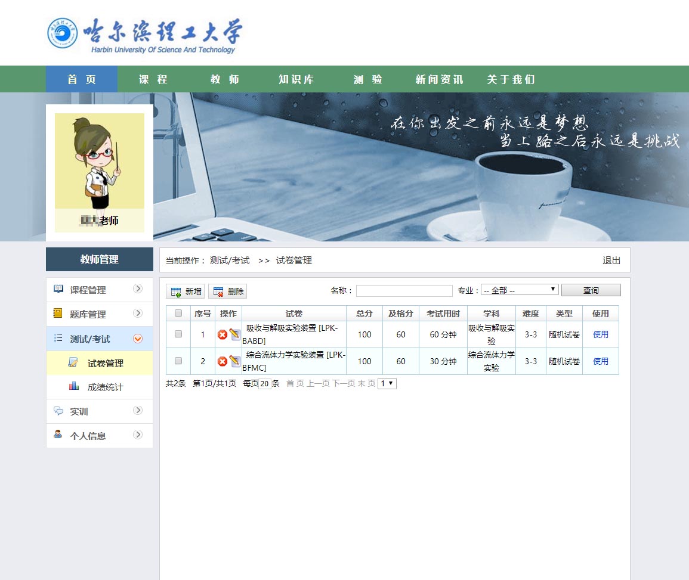Click the red delete icon in row 2
Image resolution: width=689 pixels, height=580 pixels.
pyautogui.click(x=223, y=362)
